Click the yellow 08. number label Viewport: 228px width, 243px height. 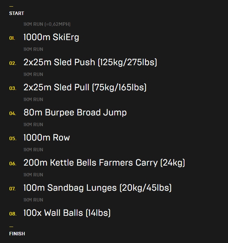click(13, 214)
